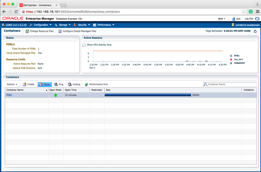The width and height of the screenshot is (261, 172).
Task: Click the CDB3 (12.1.0.2.0) label
Action: 16,25
